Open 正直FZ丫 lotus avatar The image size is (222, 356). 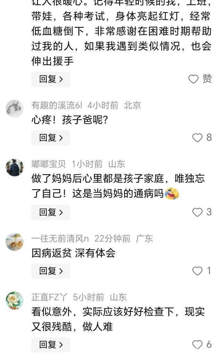click(15, 300)
